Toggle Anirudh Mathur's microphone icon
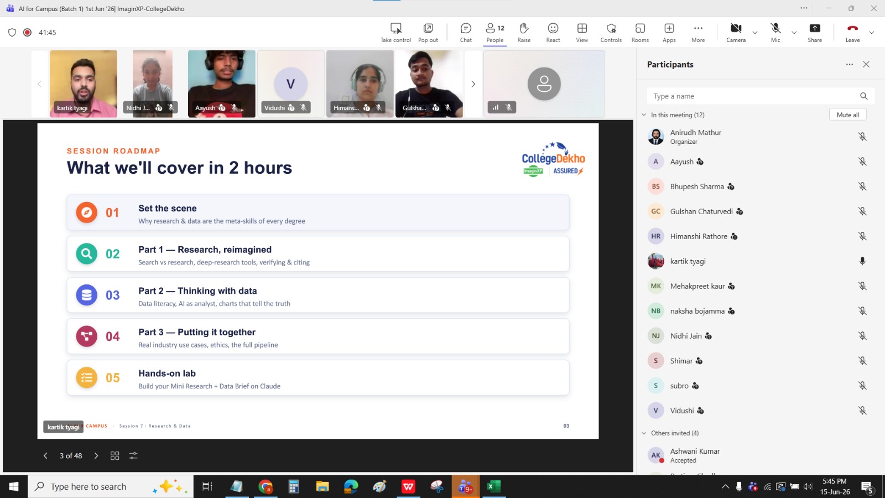 click(862, 137)
